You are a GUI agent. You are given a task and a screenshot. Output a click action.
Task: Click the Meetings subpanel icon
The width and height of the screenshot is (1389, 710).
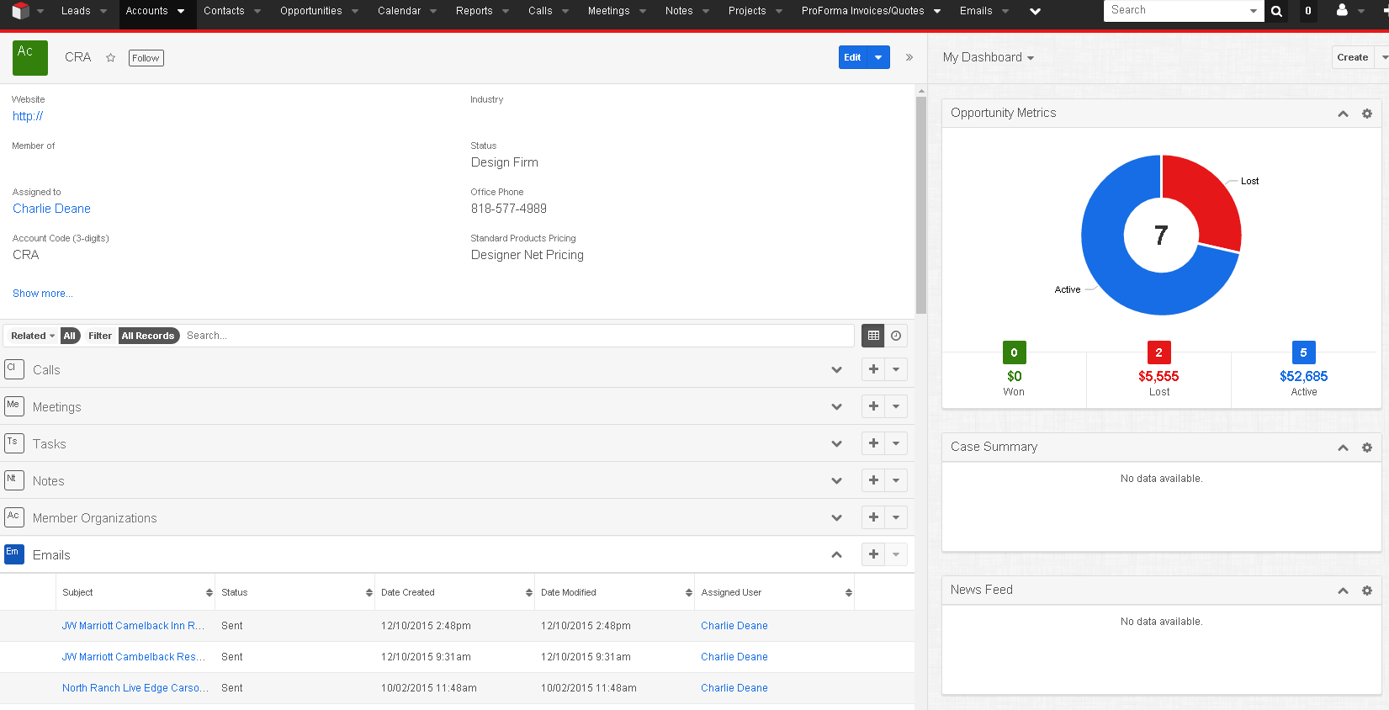coord(14,405)
